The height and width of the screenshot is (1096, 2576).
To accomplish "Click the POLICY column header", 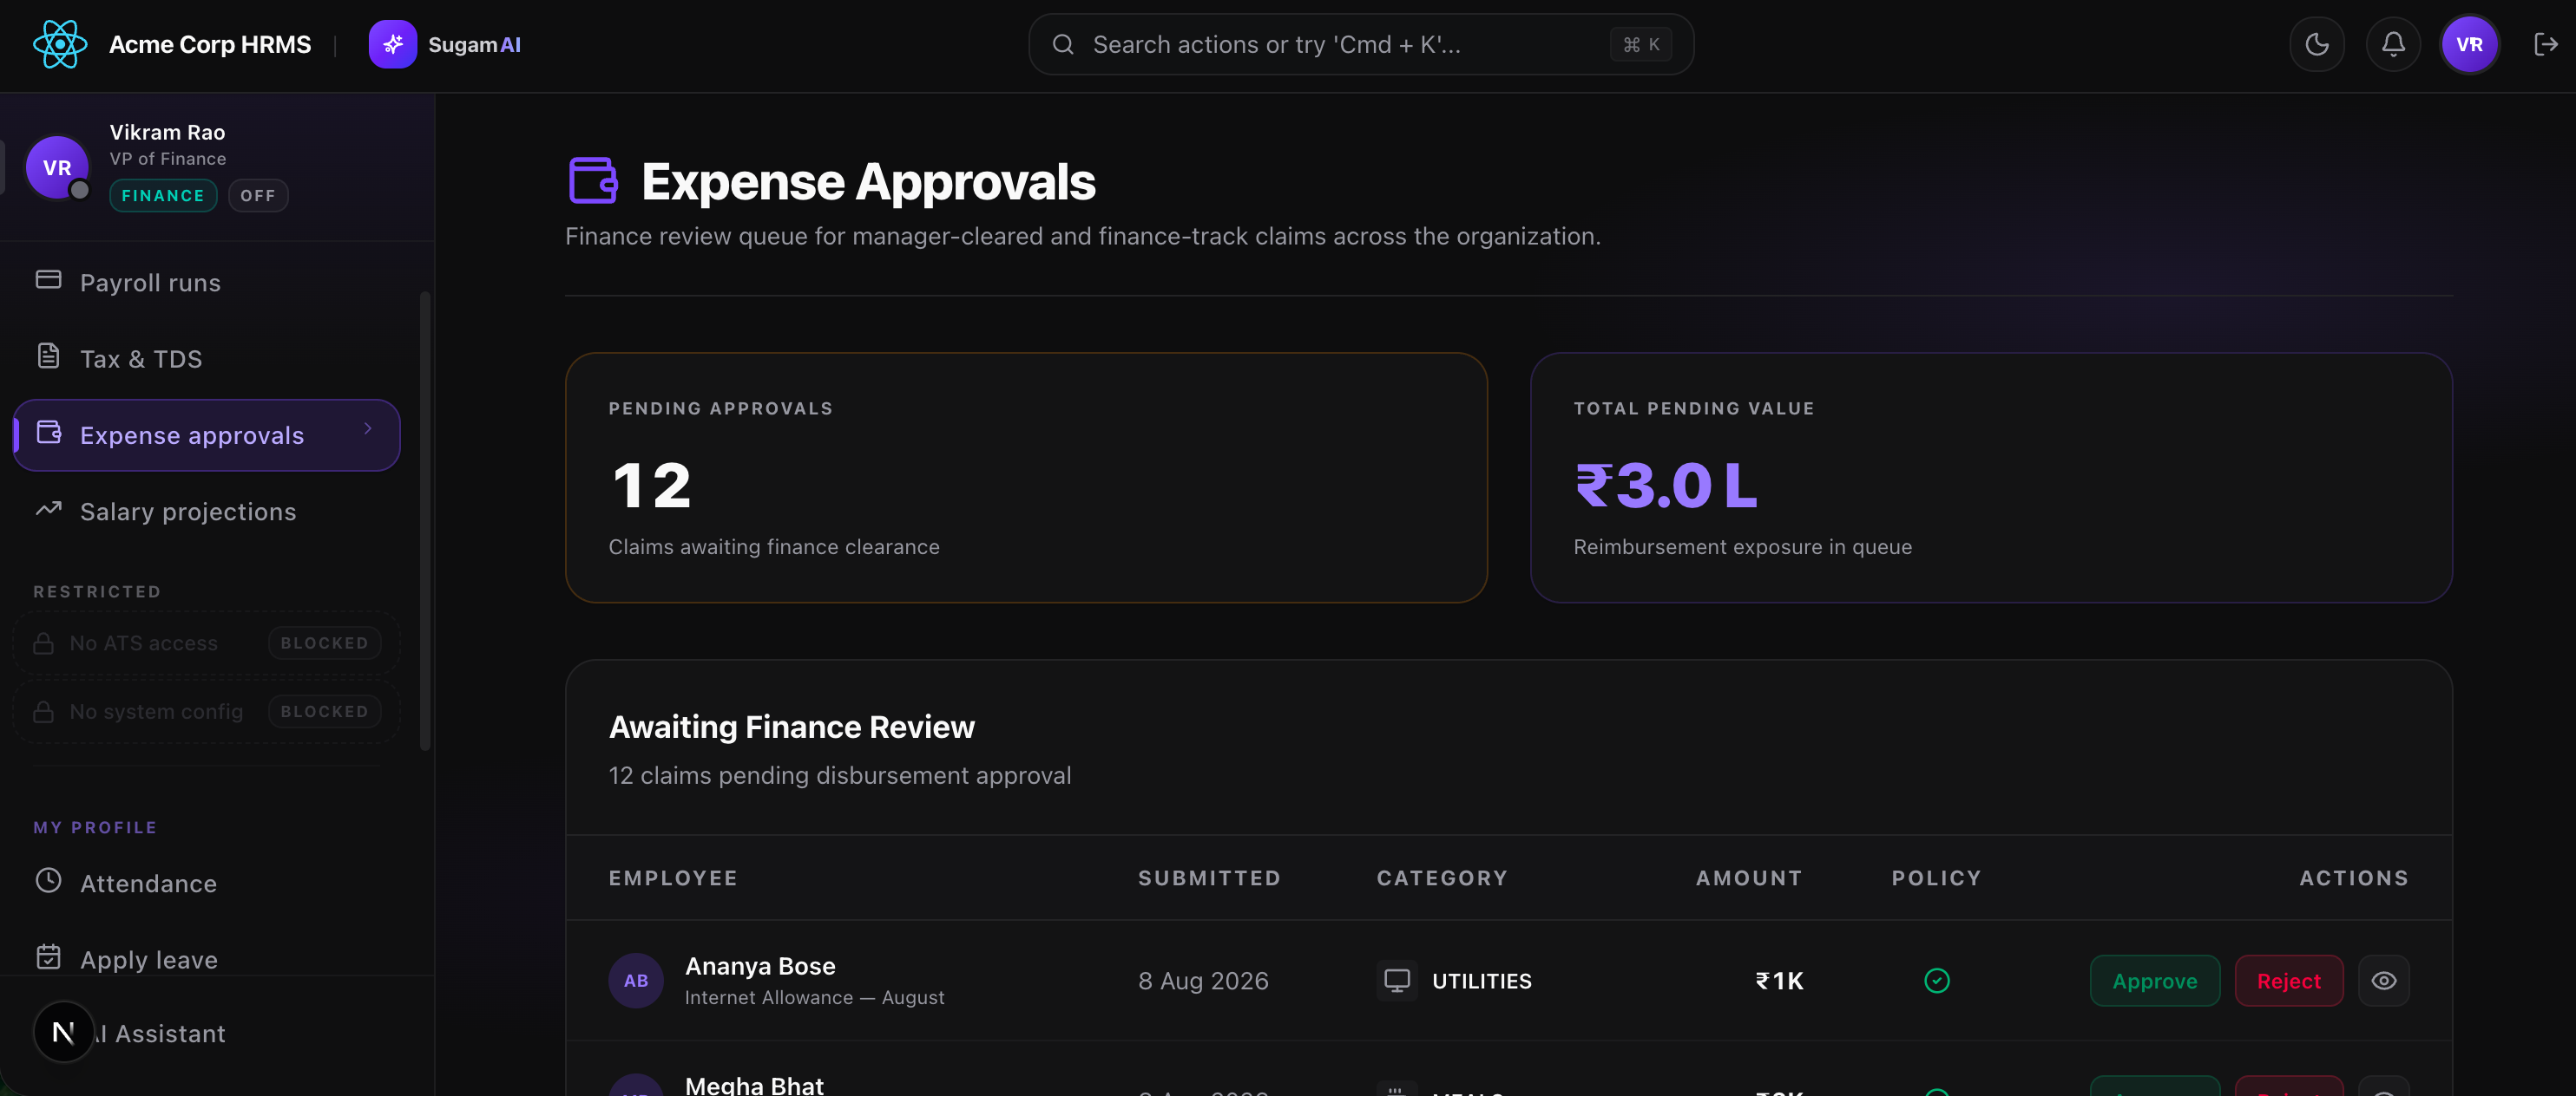I will [1936, 877].
